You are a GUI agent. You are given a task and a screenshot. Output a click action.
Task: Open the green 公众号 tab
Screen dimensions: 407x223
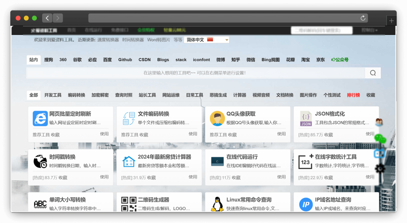[340, 60]
